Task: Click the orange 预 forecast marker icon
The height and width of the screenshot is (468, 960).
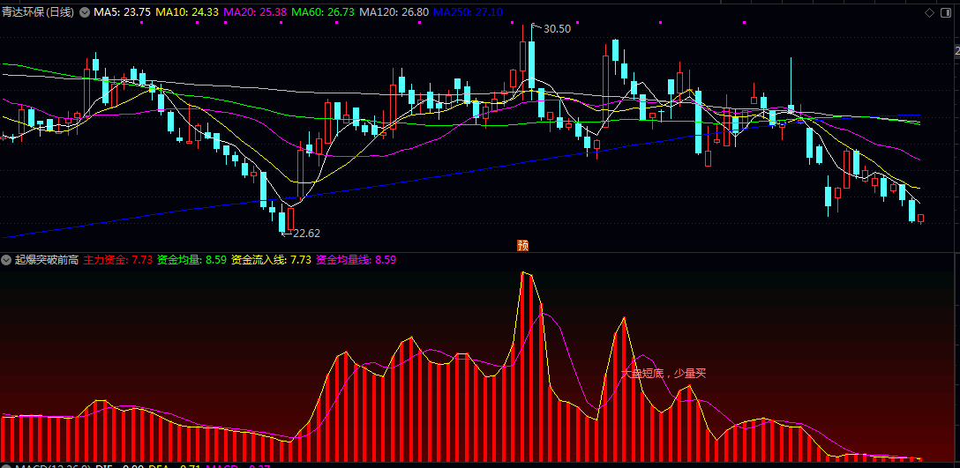Action: pyautogui.click(x=523, y=245)
